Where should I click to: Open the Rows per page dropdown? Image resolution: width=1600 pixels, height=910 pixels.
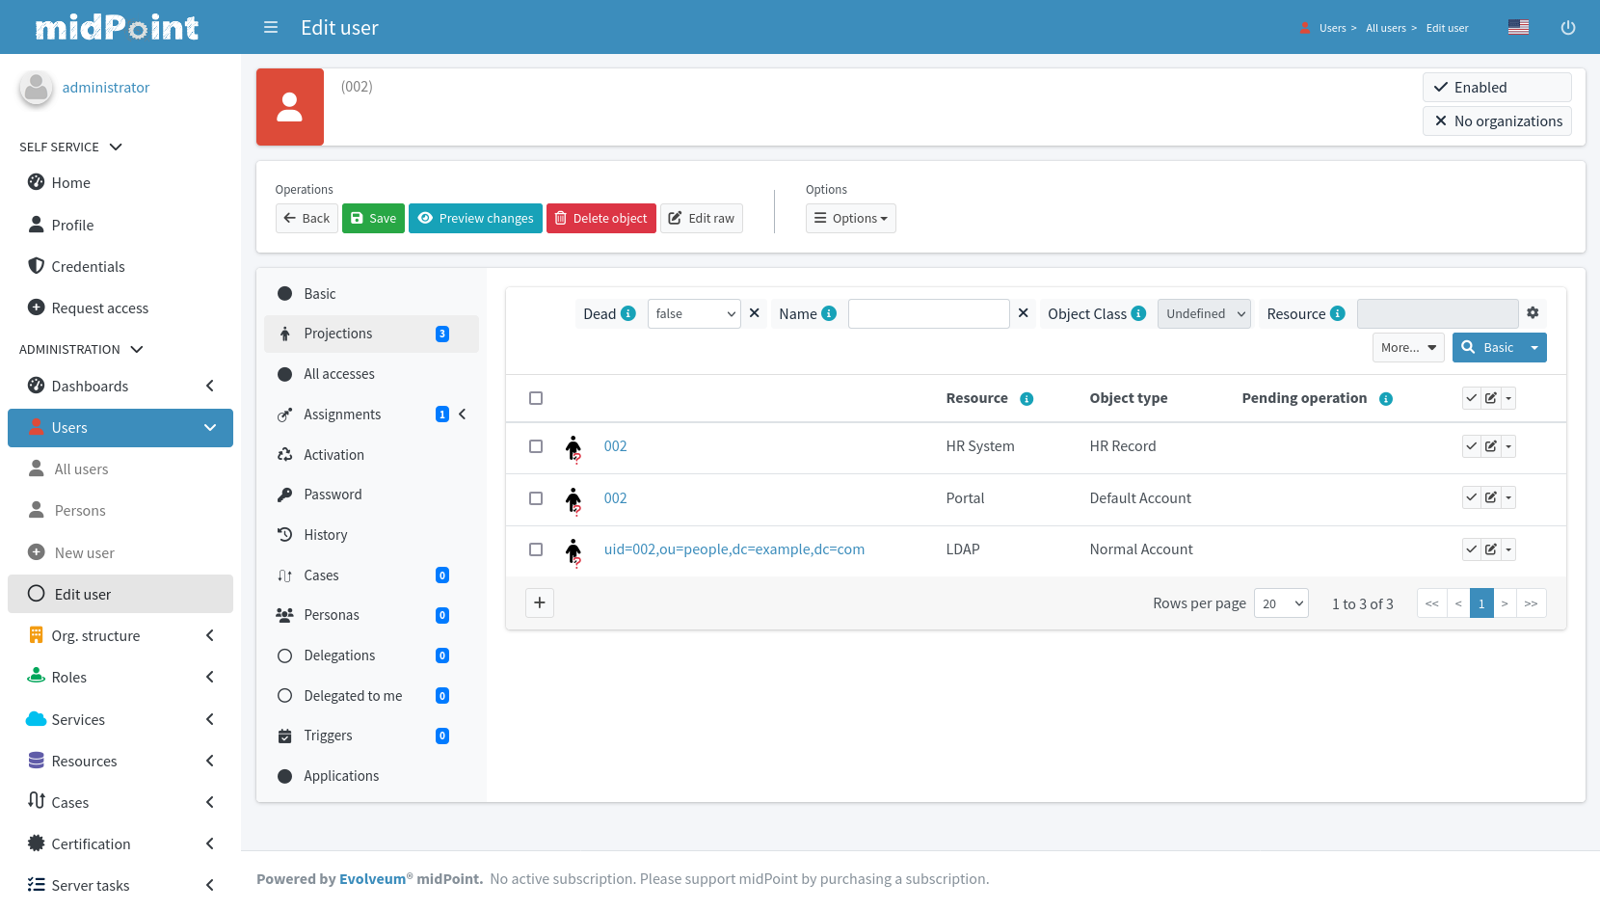1281,603
